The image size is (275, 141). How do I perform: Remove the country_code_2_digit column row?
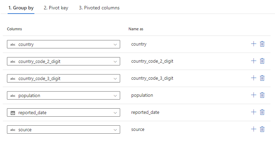[x=262, y=61]
